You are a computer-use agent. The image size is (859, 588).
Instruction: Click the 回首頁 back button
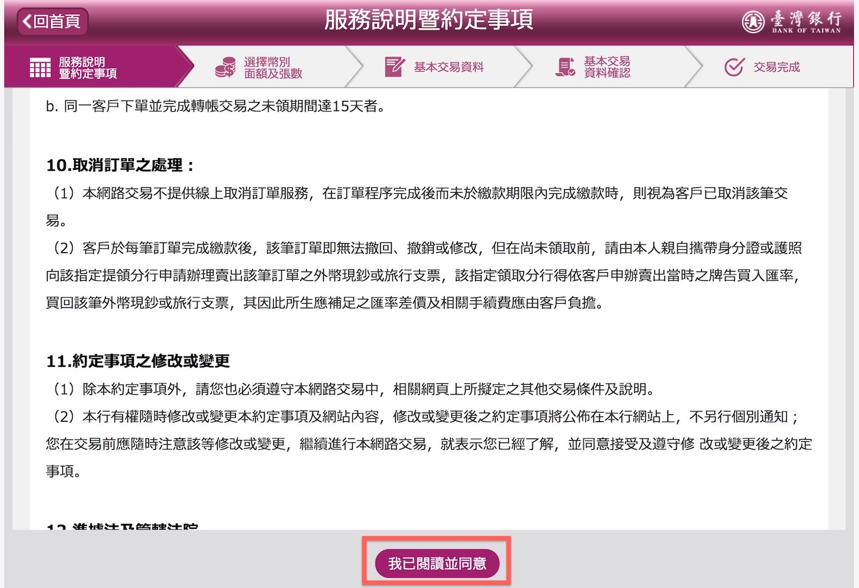pyautogui.click(x=52, y=22)
